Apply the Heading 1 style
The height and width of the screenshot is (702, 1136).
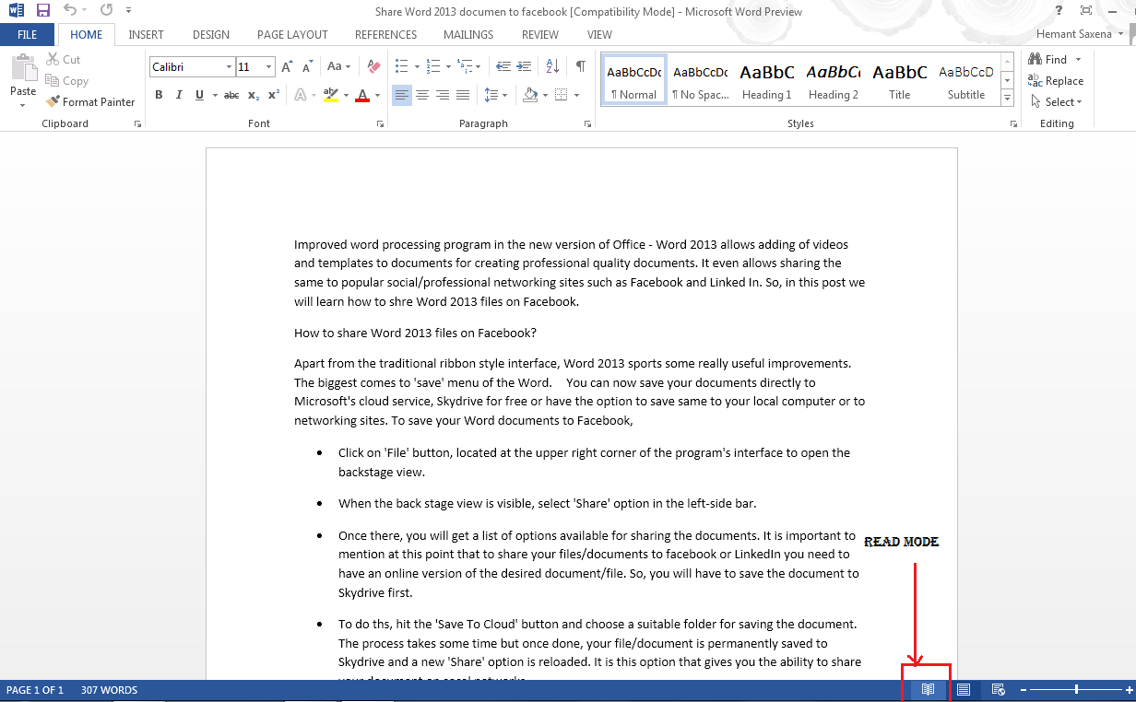(766, 81)
